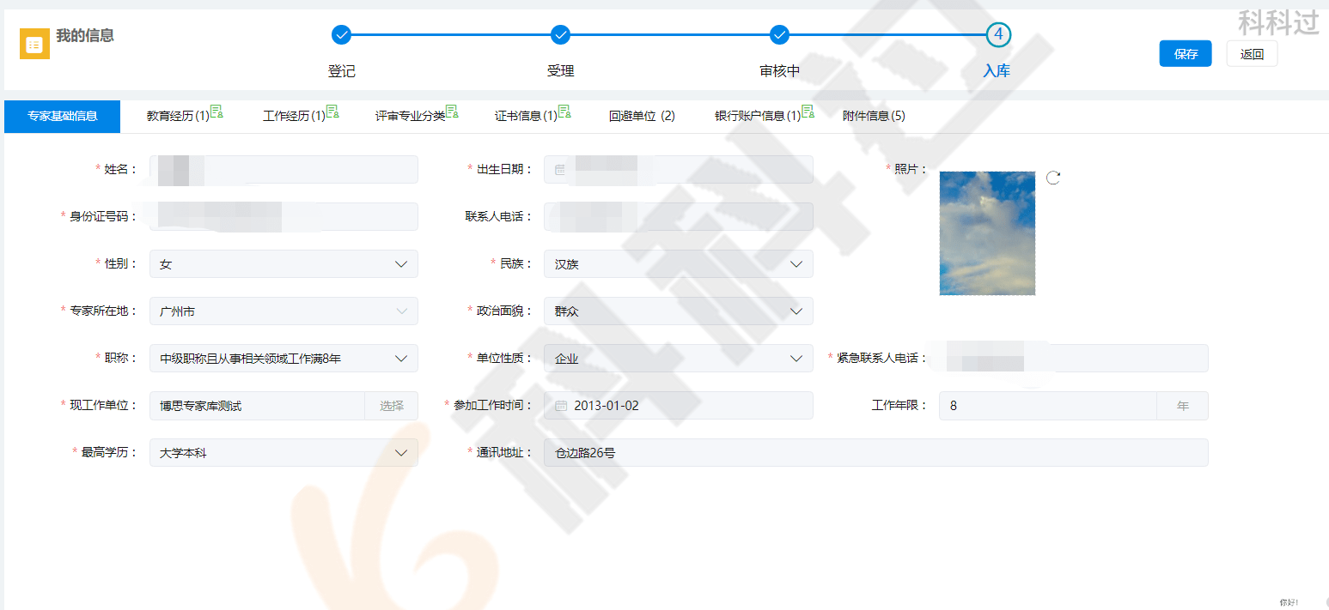
Task: Click the green verify icon on 银行账户信息 tab
Action: click(x=808, y=111)
